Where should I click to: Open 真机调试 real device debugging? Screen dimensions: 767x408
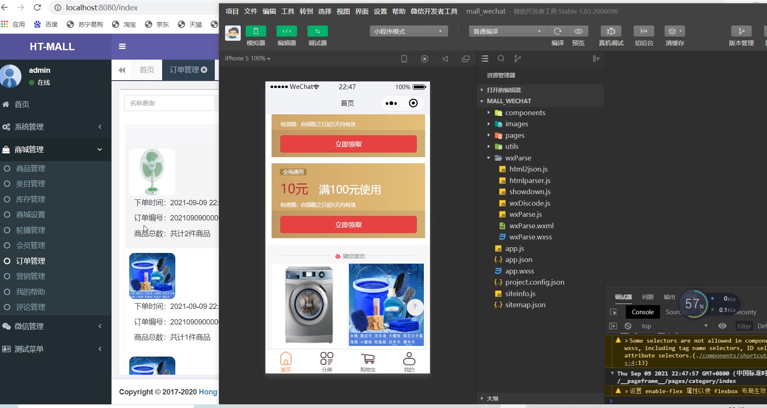pyautogui.click(x=611, y=31)
